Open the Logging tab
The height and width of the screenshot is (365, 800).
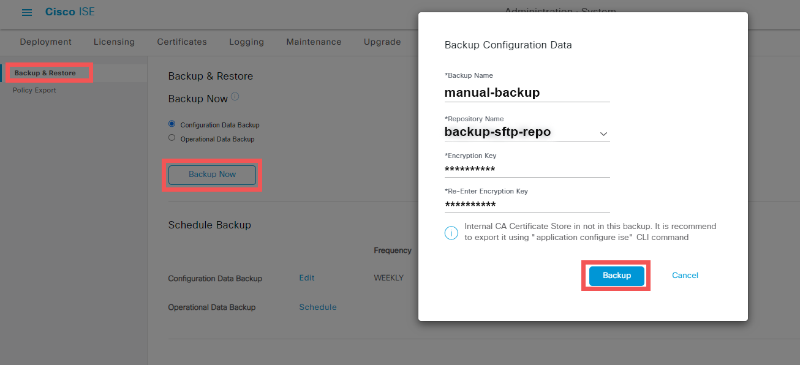point(246,42)
